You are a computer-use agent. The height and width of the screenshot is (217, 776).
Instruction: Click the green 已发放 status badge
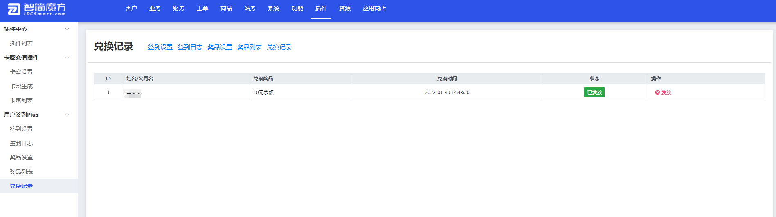coord(594,92)
